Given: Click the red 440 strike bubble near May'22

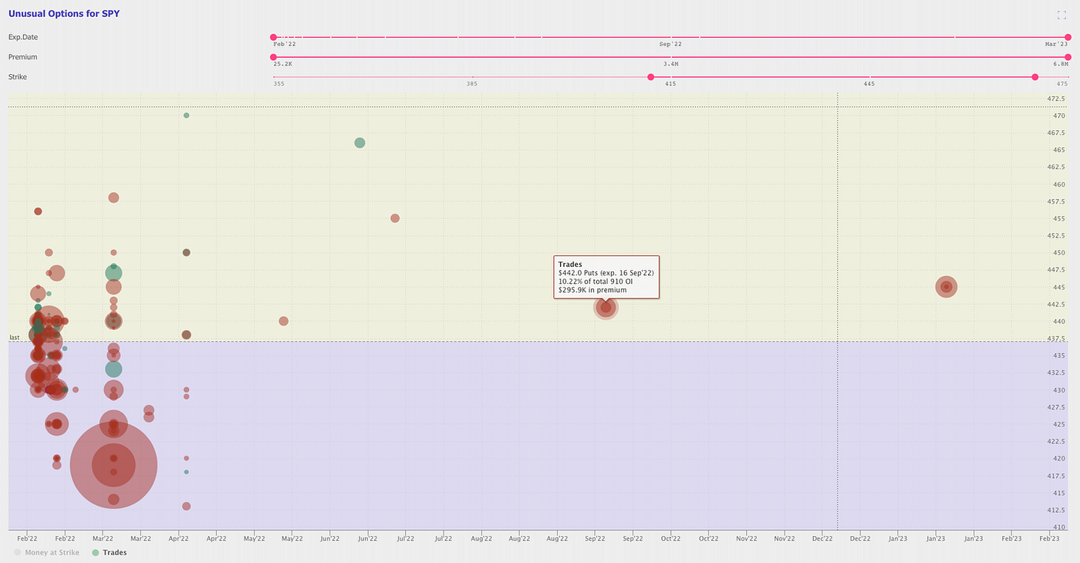Looking at the screenshot, I should click(x=284, y=321).
